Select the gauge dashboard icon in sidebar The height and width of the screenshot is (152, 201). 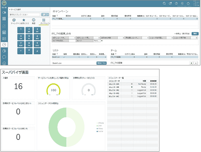pyautogui.click(x=4, y=45)
